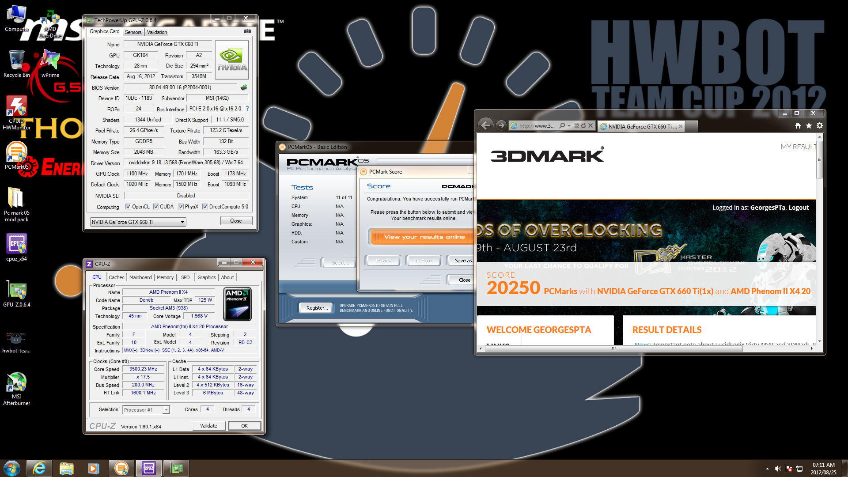Click the Internet Explorer address bar
Image resolution: width=848 pixels, height=477 pixels.
pyautogui.click(x=537, y=126)
